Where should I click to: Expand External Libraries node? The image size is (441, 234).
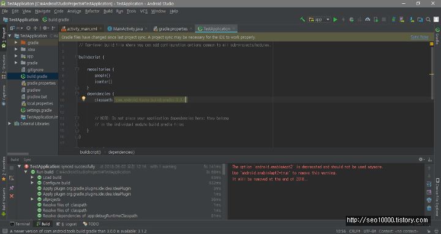pyautogui.click(x=10, y=123)
